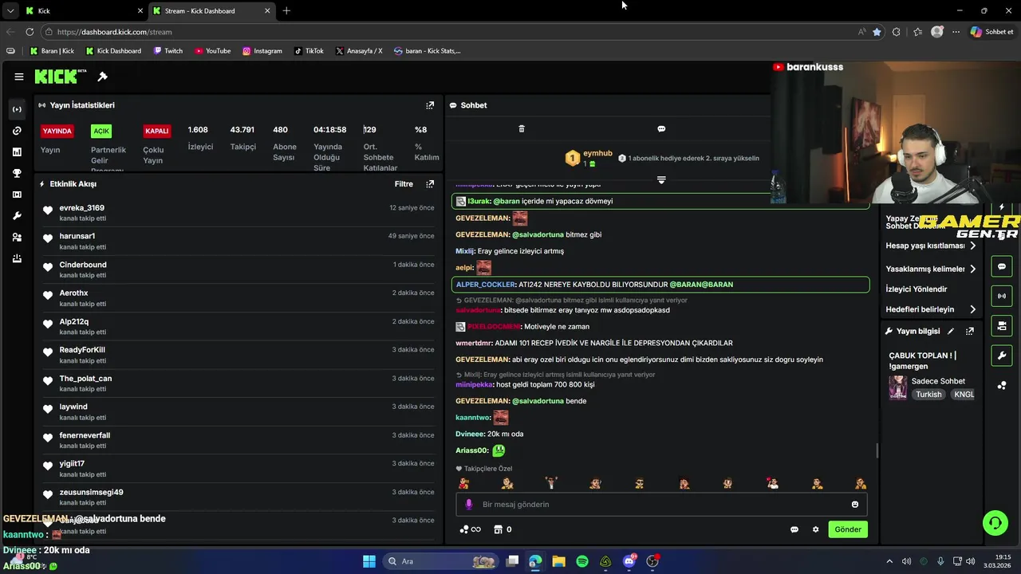Open the shop icon showing 0
Image resolution: width=1021 pixels, height=574 pixels.
pyautogui.click(x=503, y=529)
